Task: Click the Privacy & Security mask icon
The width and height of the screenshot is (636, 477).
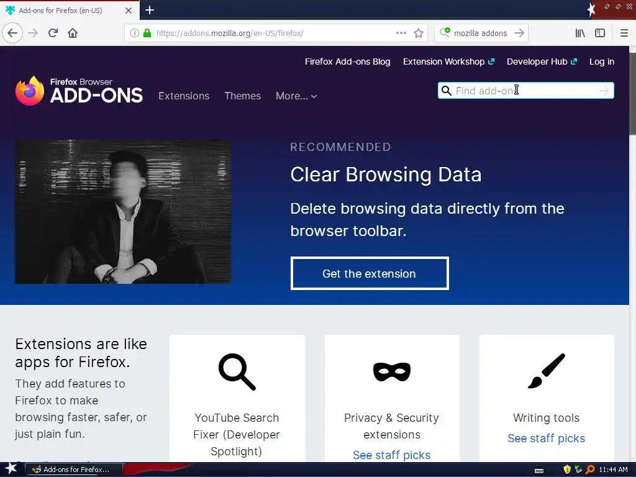Action: pos(392,372)
